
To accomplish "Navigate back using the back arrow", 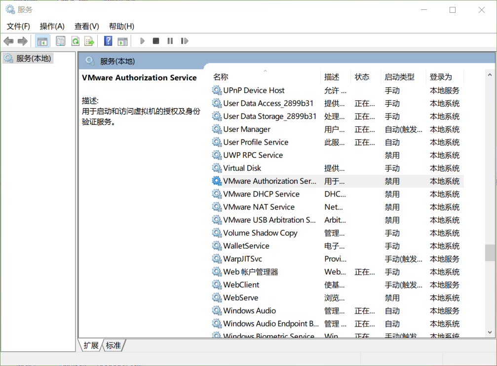I will (x=8, y=41).
